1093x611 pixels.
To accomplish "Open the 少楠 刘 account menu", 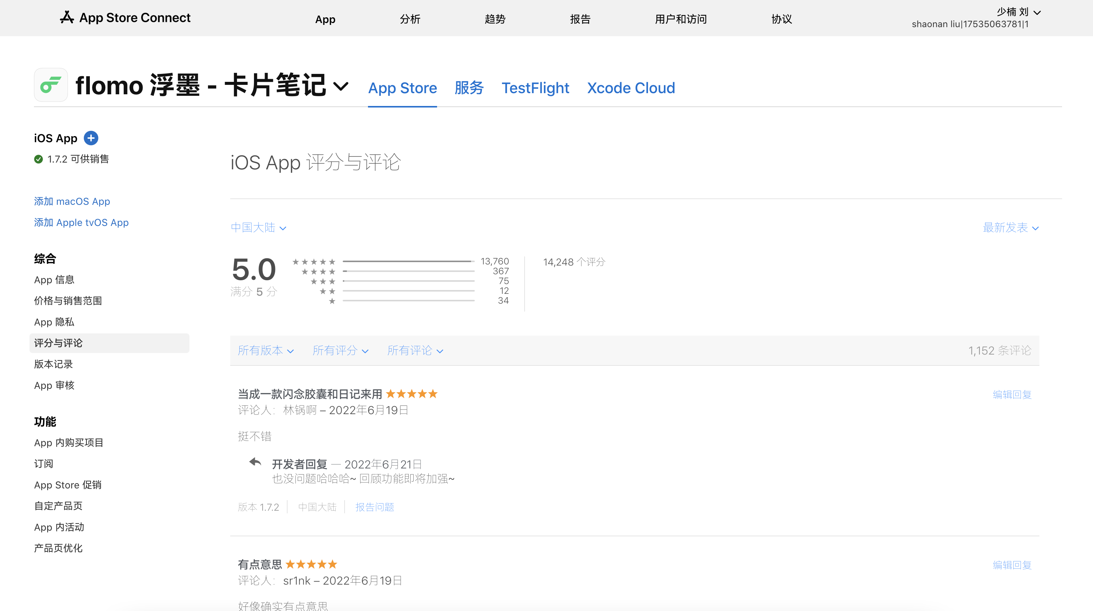I will (1018, 12).
